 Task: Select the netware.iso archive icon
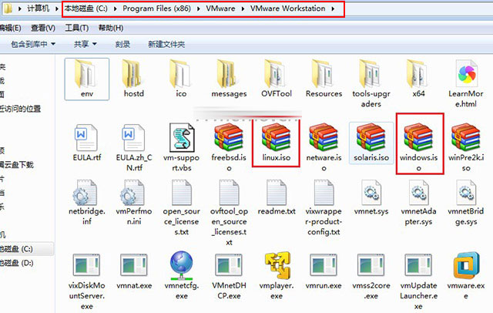(x=324, y=137)
